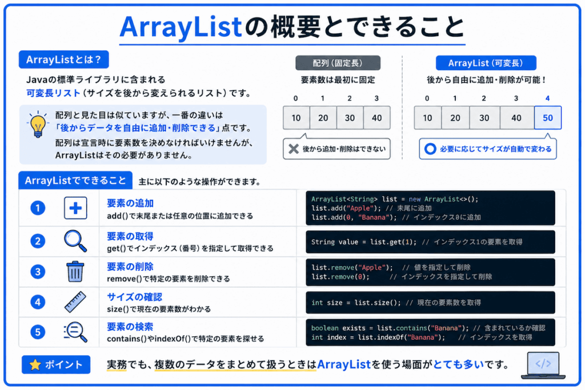Viewport: 585px width, 390px height.
Task: Click the 後から追加・削除はできない callout
Action: click(x=336, y=149)
